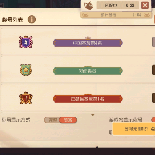
Task: Expand list with down arrow
Action: click(x=93, y=115)
